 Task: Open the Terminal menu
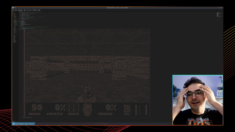coord(35,10)
